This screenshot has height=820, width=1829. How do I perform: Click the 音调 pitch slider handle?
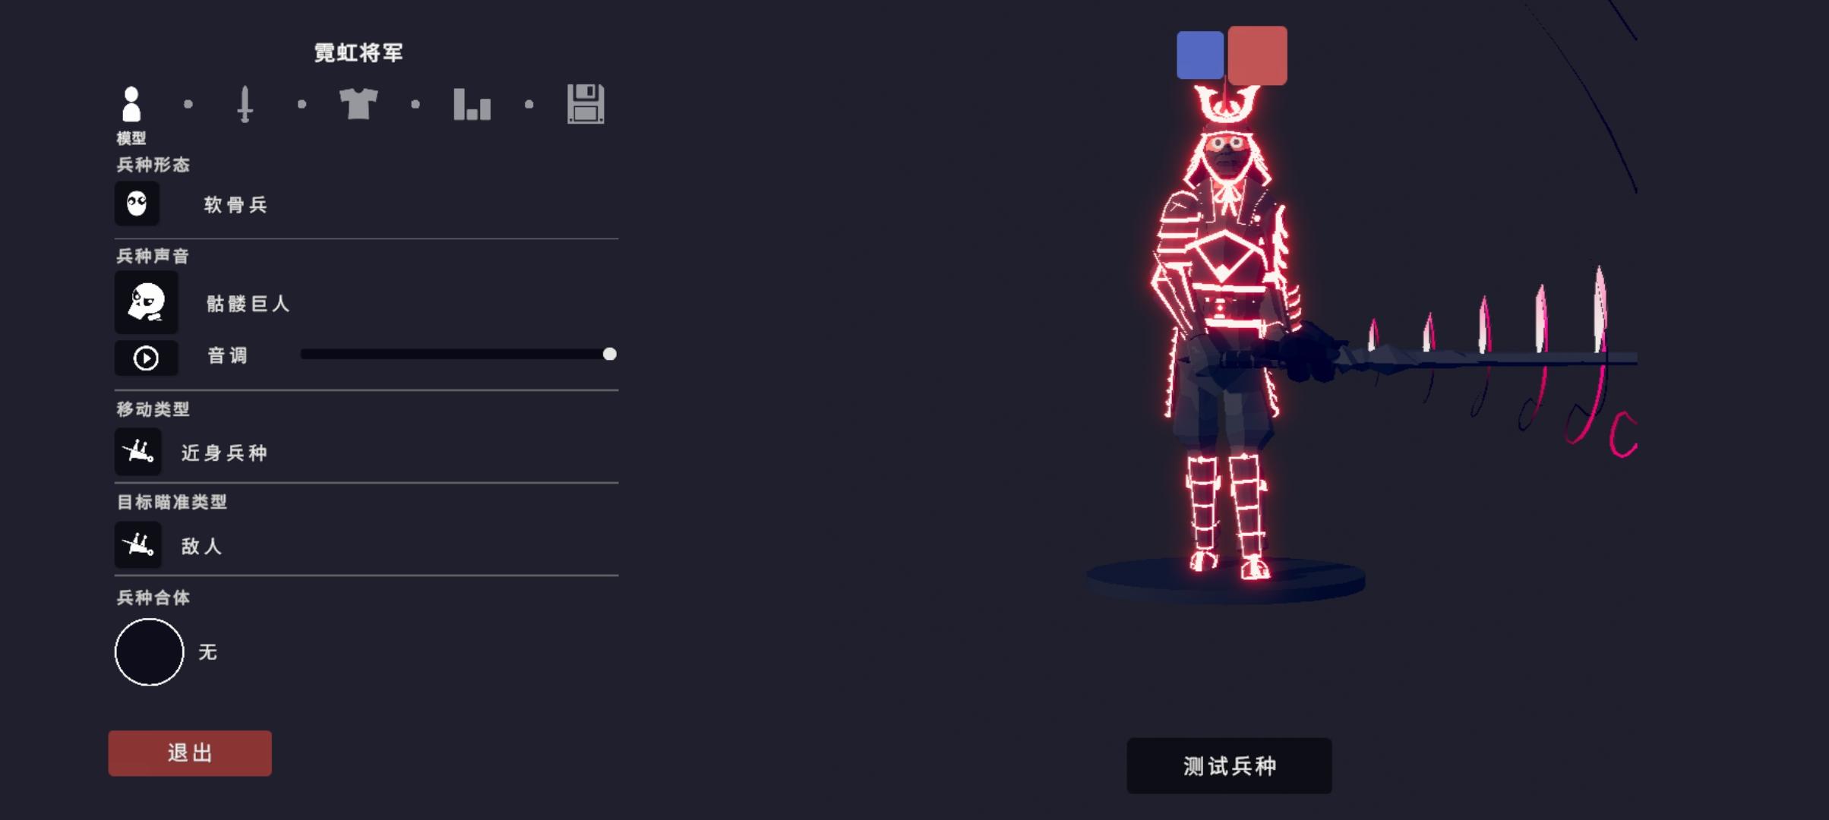[609, 354]
